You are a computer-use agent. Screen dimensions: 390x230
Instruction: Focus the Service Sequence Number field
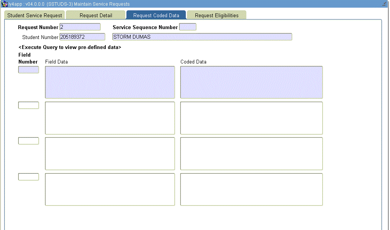tap(188, 27)
